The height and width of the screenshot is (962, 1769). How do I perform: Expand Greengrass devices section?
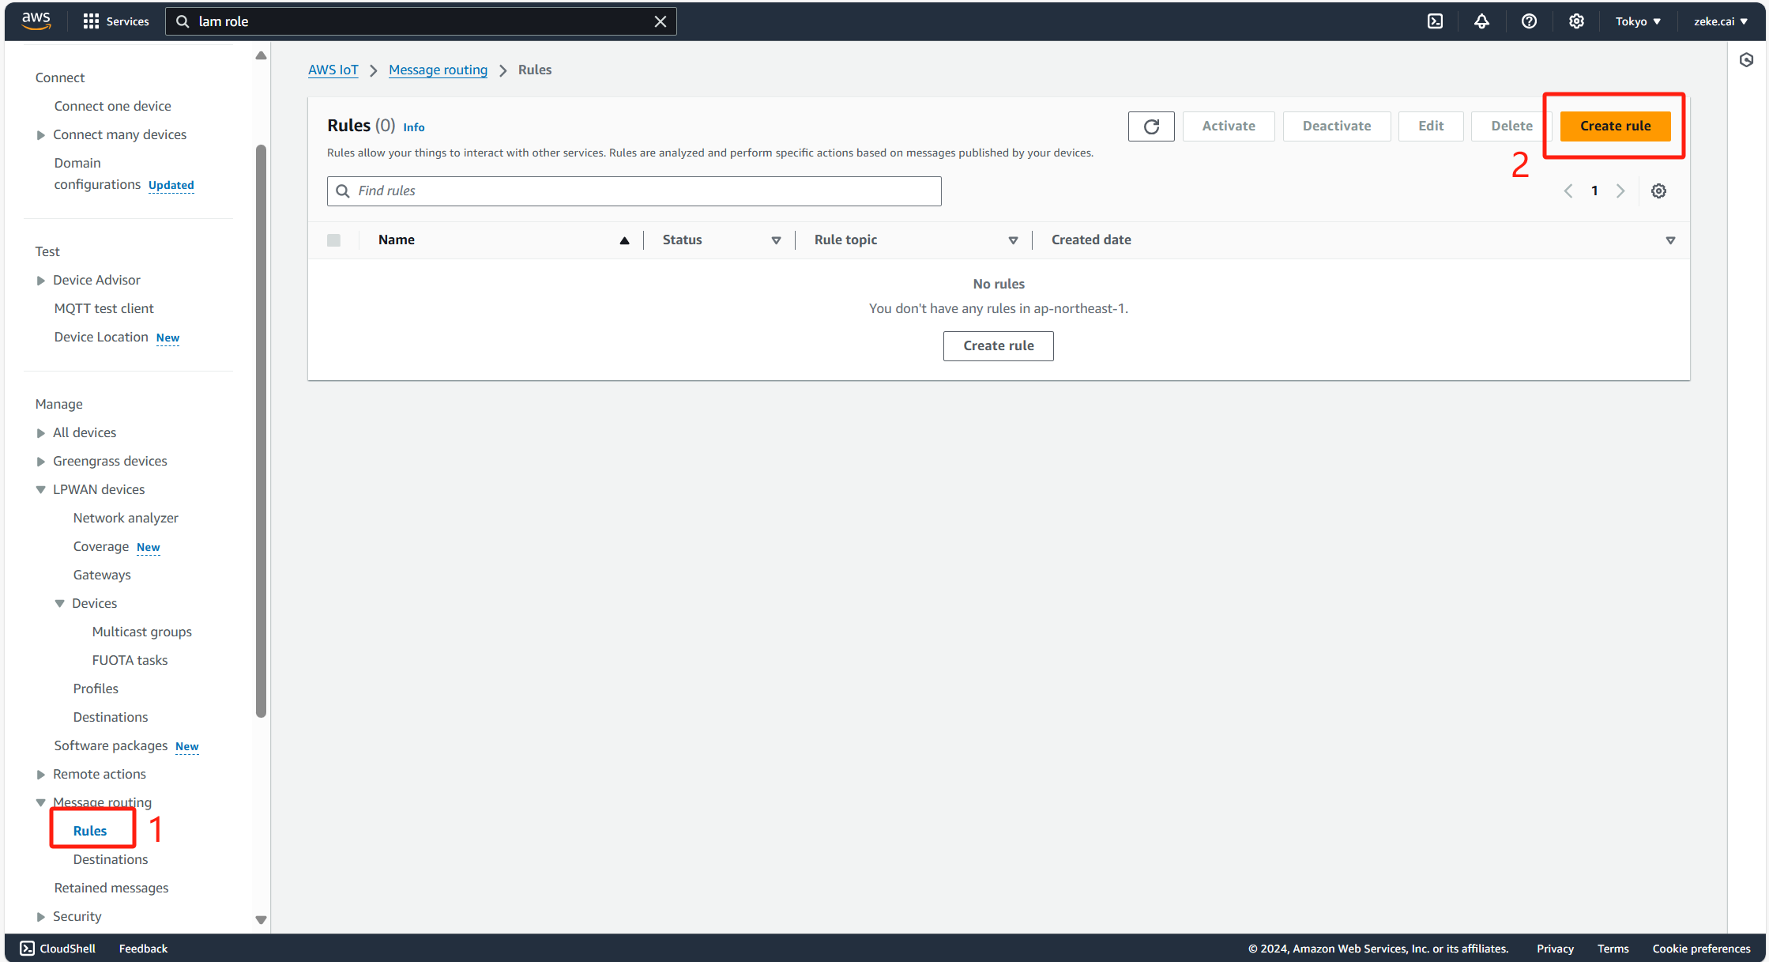[40, 462]
